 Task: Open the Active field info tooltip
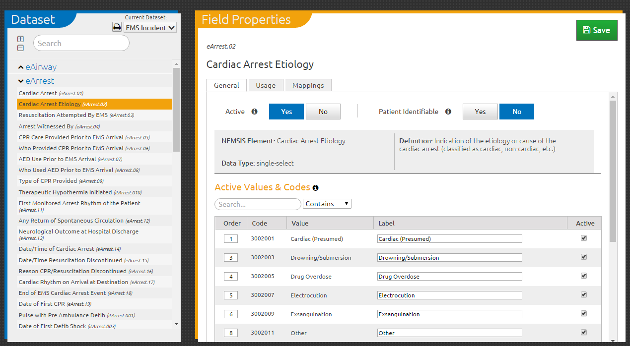pos(254,112)
